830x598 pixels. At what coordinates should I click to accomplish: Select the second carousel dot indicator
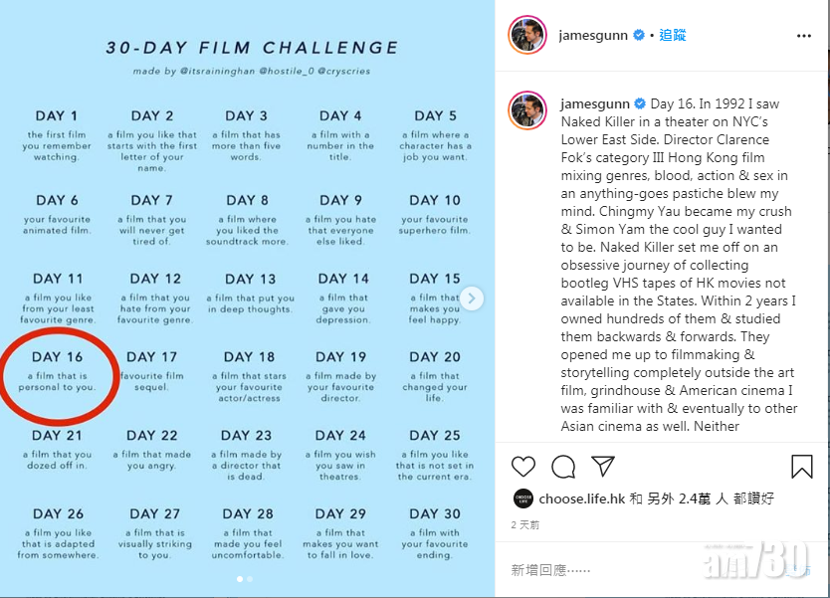point(250,578)
